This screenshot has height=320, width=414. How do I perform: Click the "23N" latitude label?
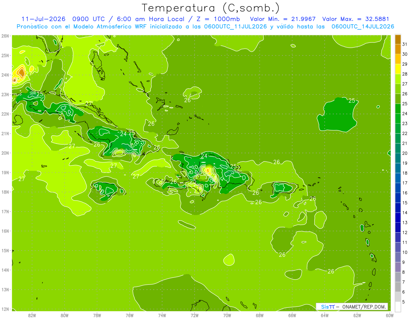[x=5, y=94]
